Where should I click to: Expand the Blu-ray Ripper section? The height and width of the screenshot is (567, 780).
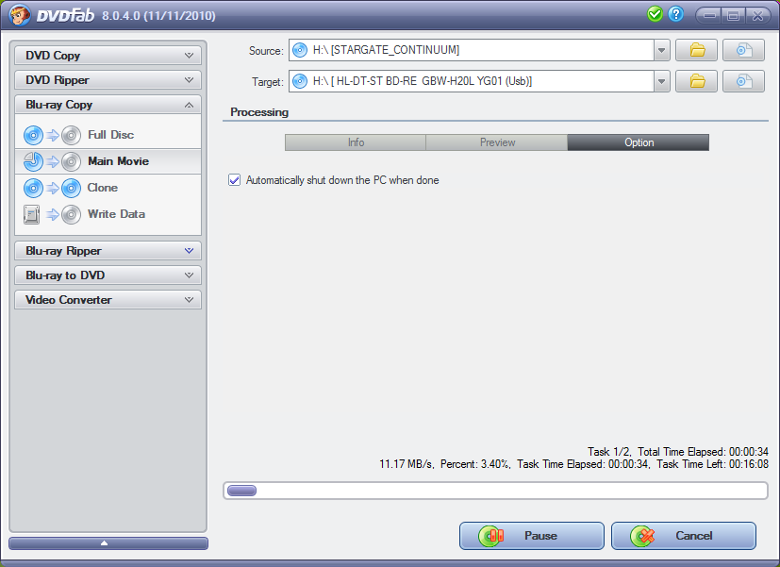[x=108, y=251]
